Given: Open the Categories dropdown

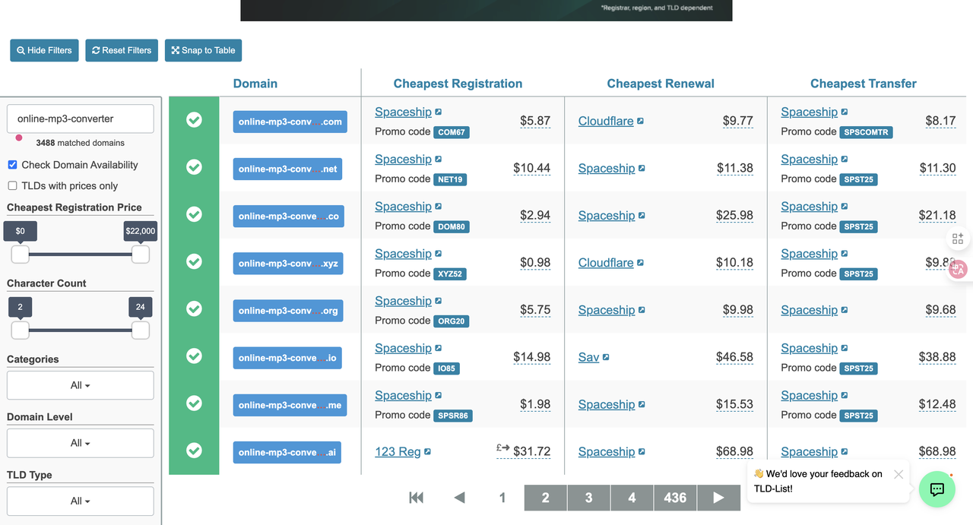Looking at the screenshot, I should click(80, 385).
